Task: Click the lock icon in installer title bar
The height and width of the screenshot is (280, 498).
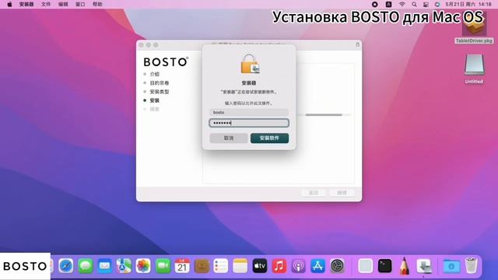Action: (358, 45)
